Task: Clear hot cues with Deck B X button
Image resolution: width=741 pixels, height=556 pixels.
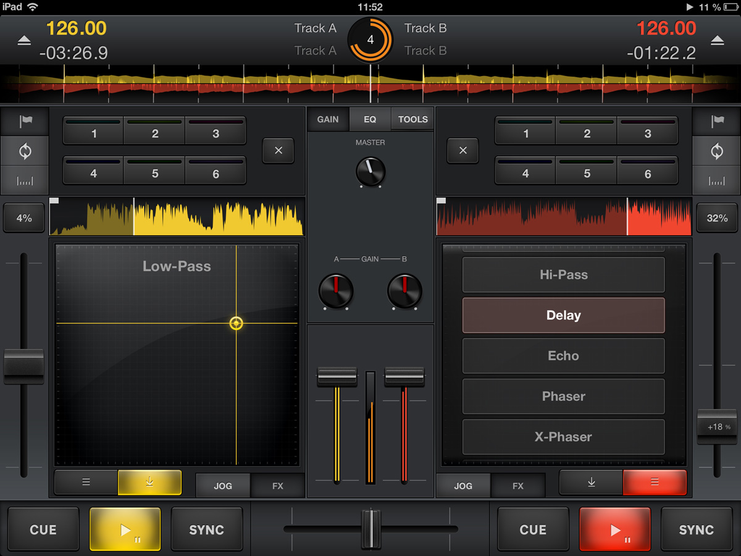Action: pyautogui.click(x=463, y=151)
